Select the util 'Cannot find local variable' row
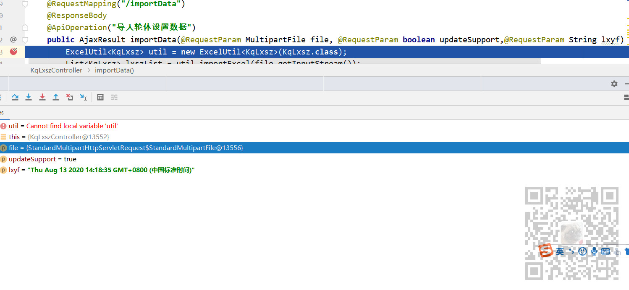 pos(314,126)
